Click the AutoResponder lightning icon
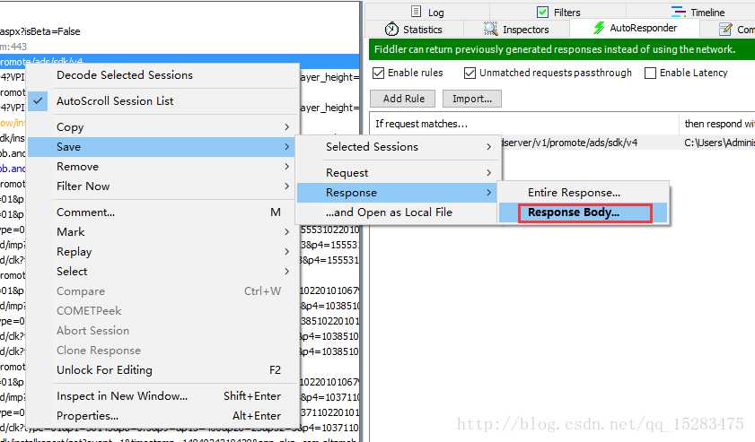Screen dimensions: 755x442 [x=599, y=28]
